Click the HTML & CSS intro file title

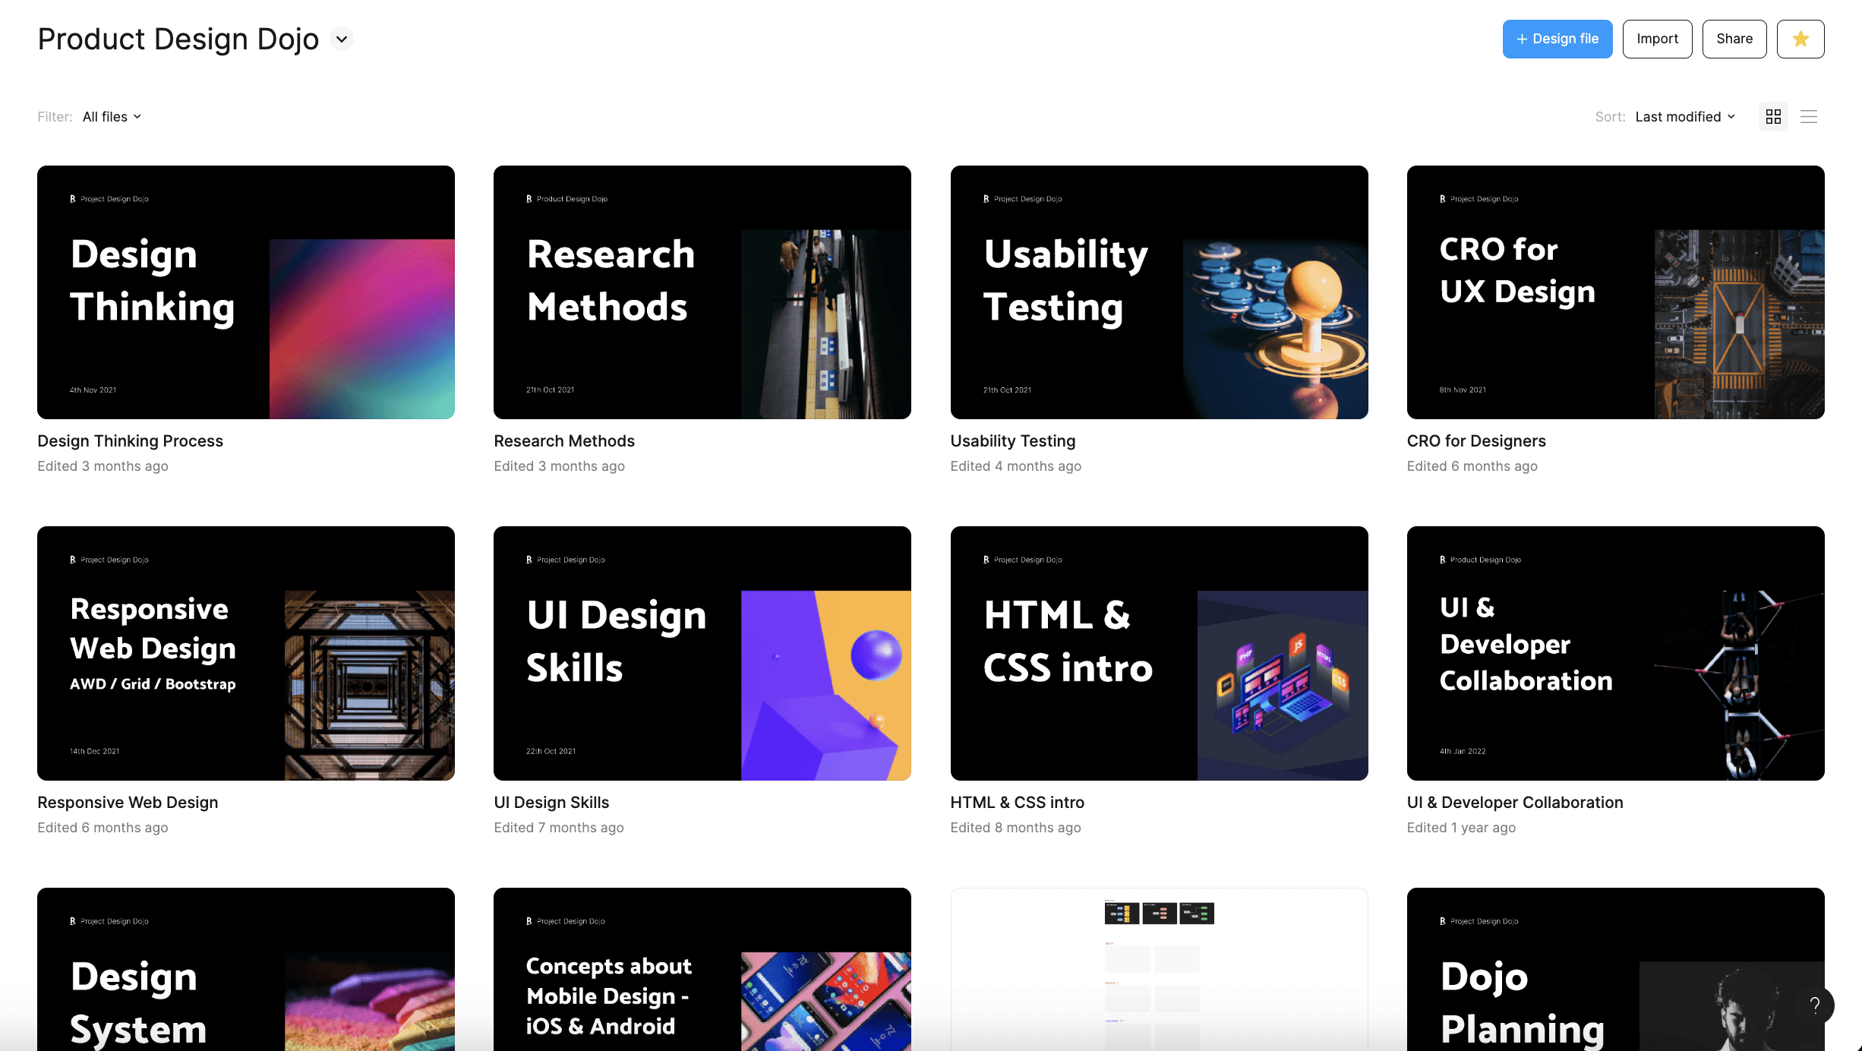1017,802
